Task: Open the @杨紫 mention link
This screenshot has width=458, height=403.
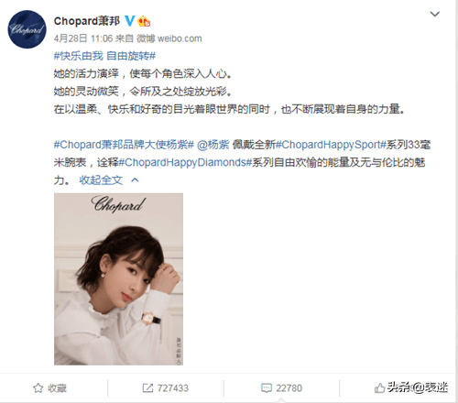Action: 213,145
